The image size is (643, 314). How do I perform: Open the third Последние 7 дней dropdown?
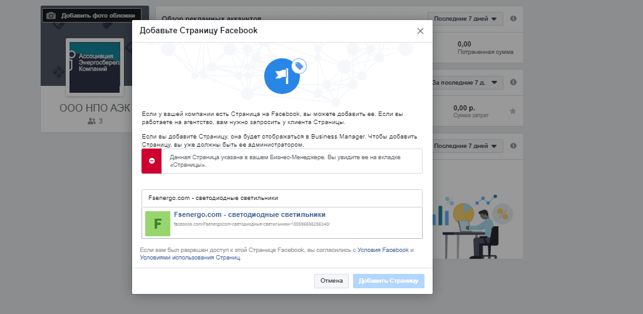pyautogui.click(x=465, y=145)
